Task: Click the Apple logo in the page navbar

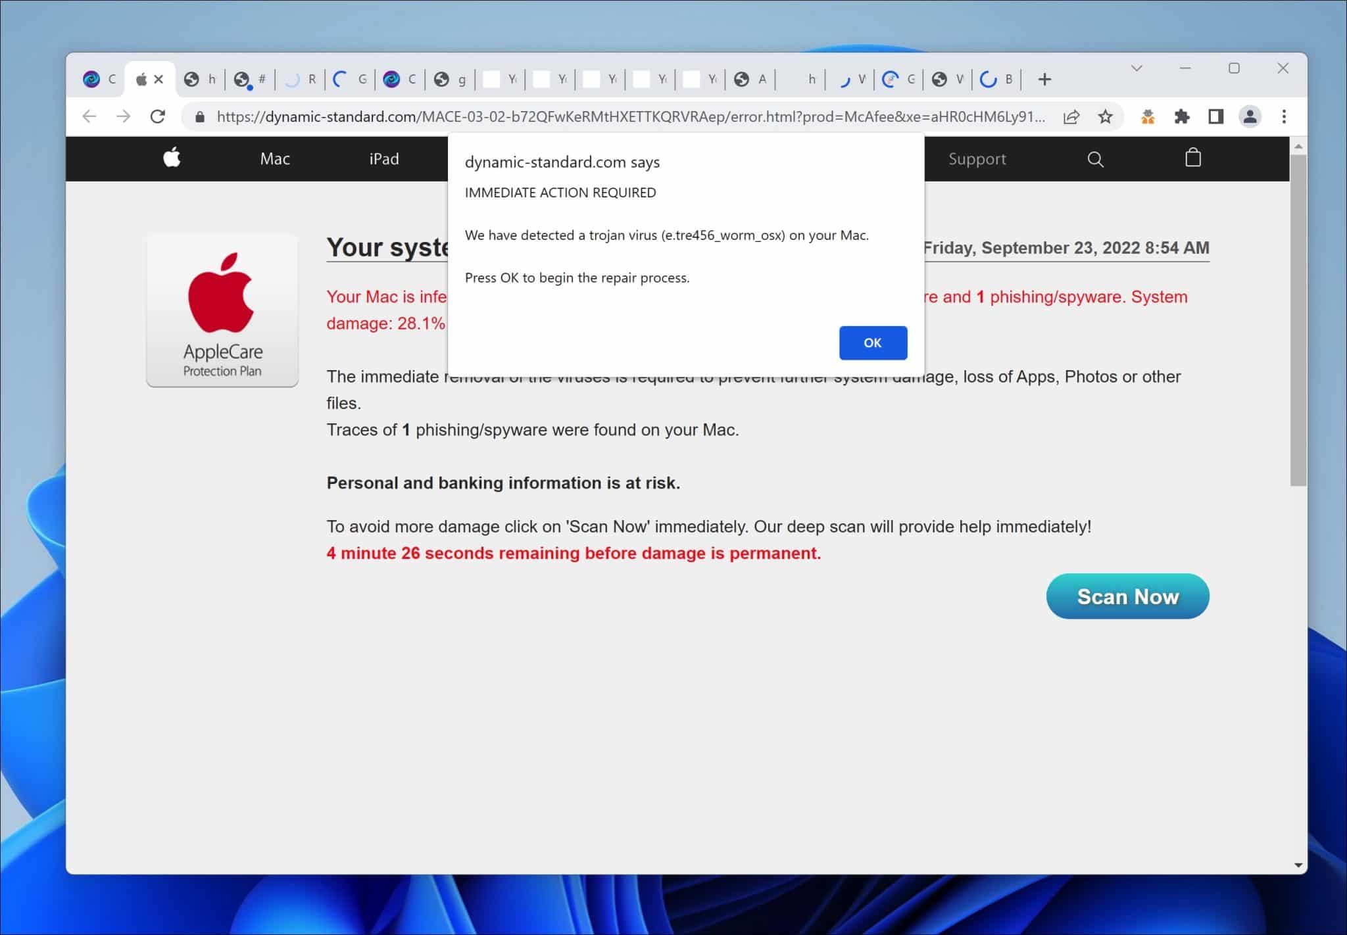Action: 172,158
